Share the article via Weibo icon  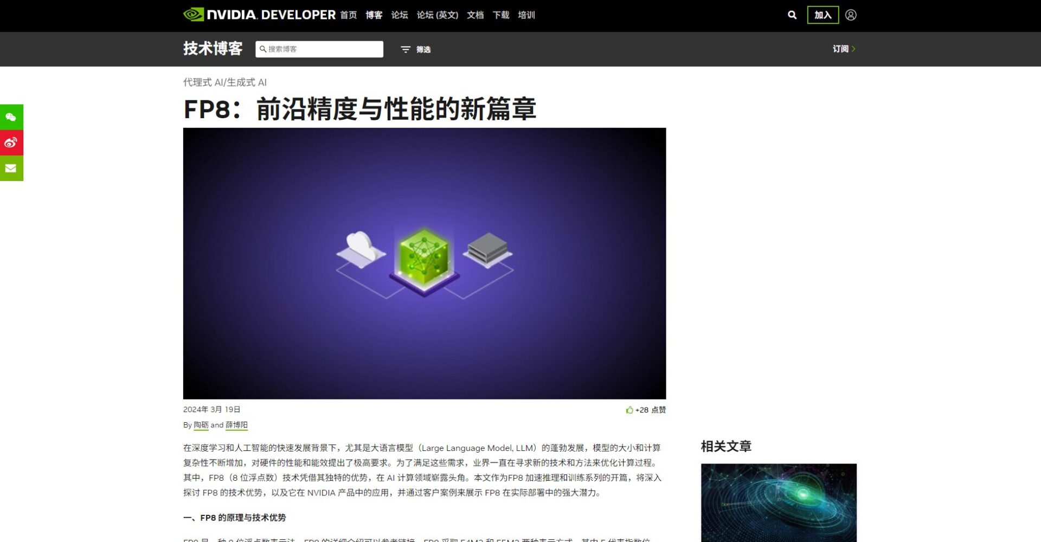[11, 143]
